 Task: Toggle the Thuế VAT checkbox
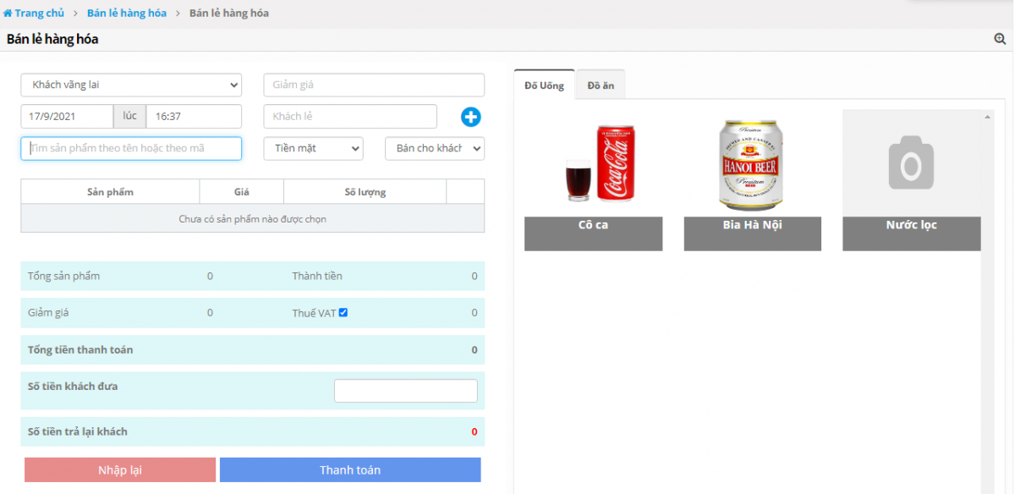(343, 313)
